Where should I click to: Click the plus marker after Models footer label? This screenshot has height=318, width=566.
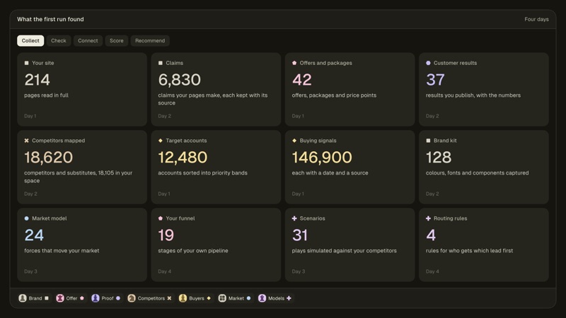(x=289, y=298)
